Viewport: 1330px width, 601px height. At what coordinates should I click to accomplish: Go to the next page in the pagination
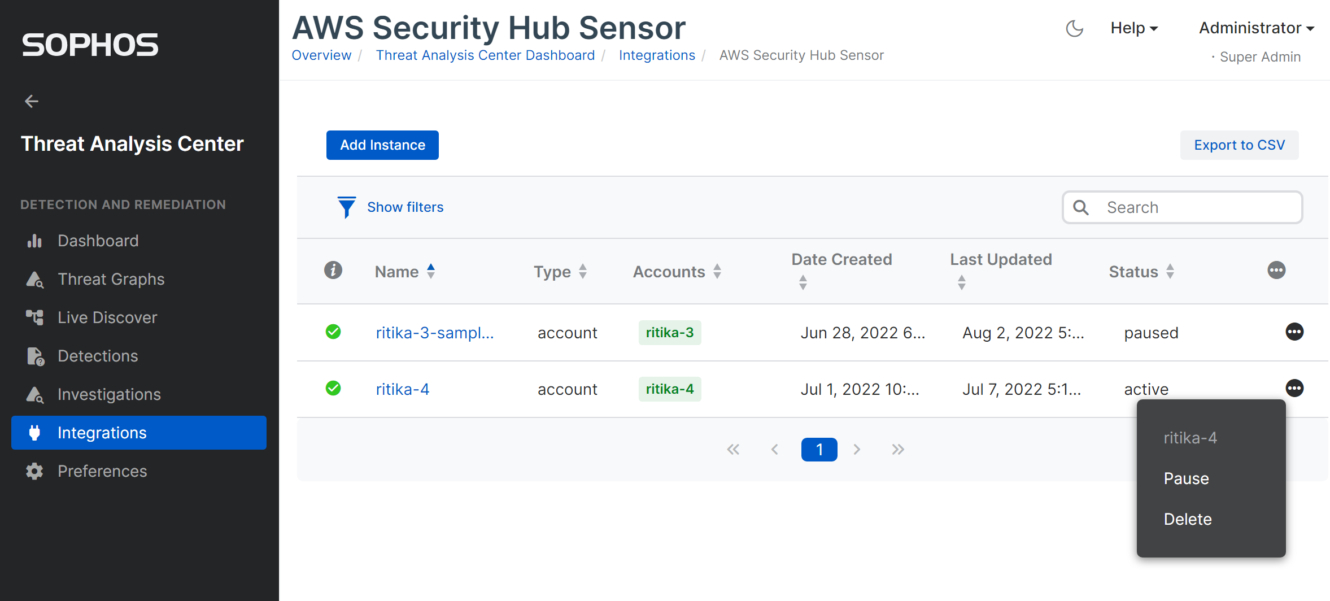click(x=857, y=450)
